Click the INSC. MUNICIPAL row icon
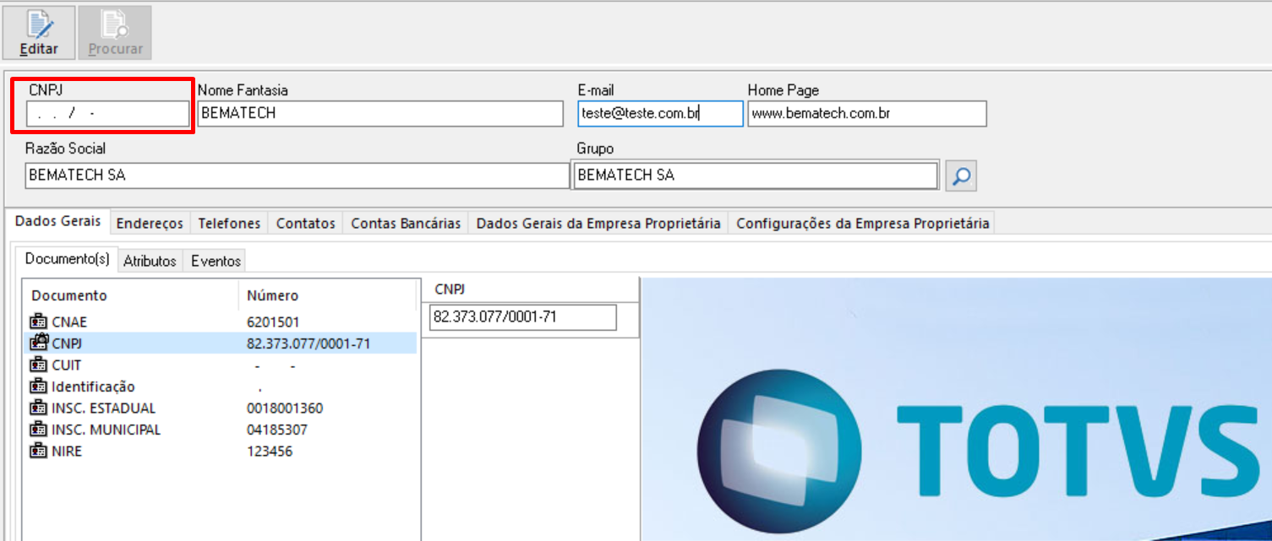Screen dimensions: 1272x541 (39, 430)
